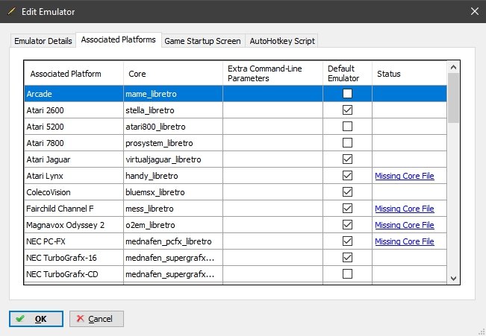The width and height of the screenshot is (486, 336).
Task: Select the Magnavox Odyssey 2 platform cell
Action: (x=74, y=225)
